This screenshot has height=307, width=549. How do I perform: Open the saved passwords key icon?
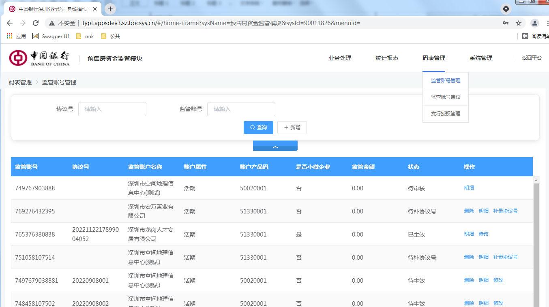(x=506, y=23)
